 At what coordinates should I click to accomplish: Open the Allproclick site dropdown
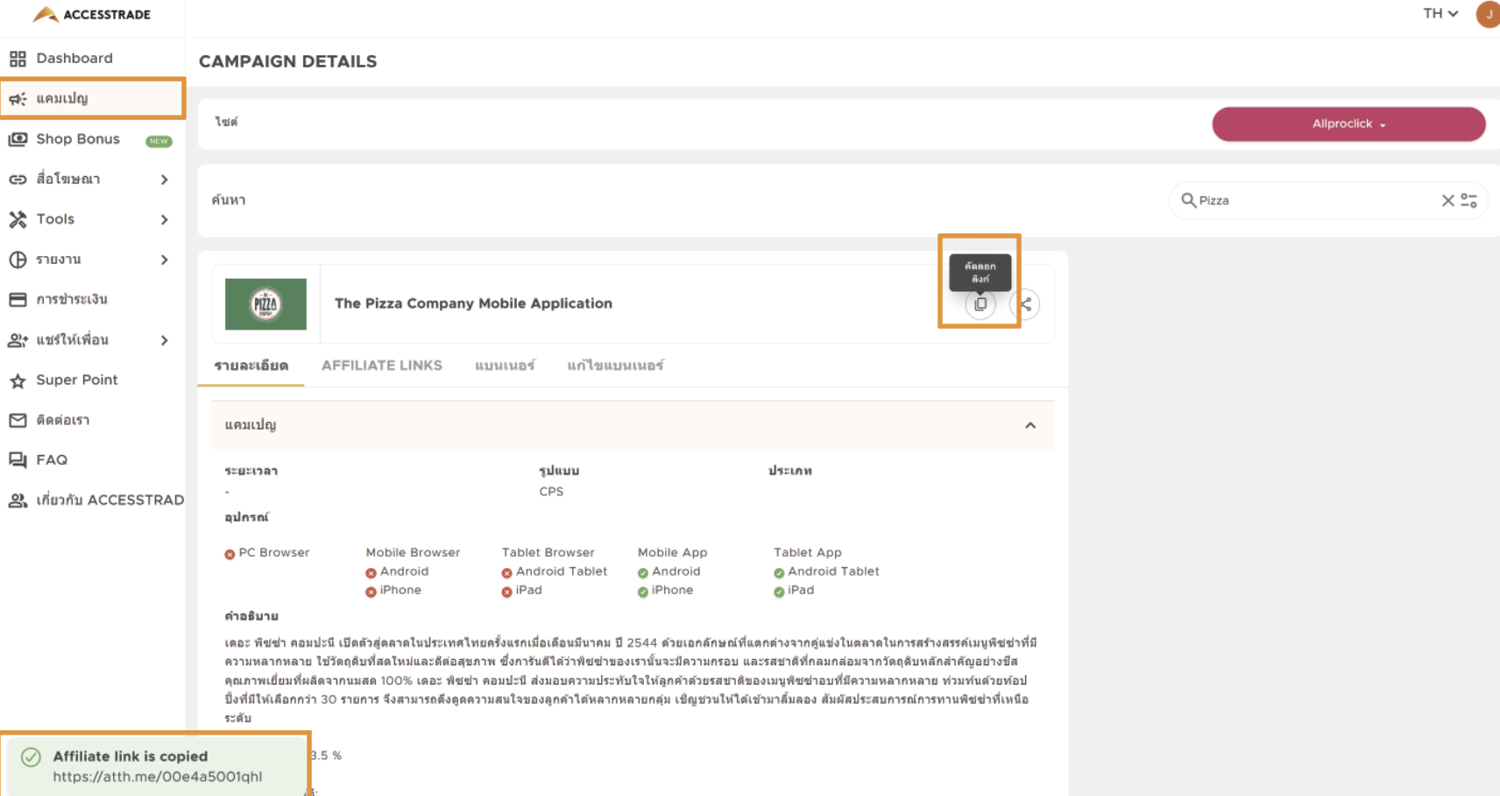click(x=1348, y=124)
